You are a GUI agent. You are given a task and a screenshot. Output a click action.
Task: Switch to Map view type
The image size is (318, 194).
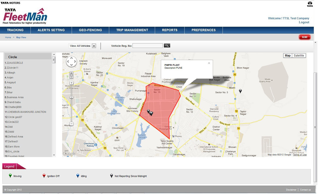click(288, 56)
